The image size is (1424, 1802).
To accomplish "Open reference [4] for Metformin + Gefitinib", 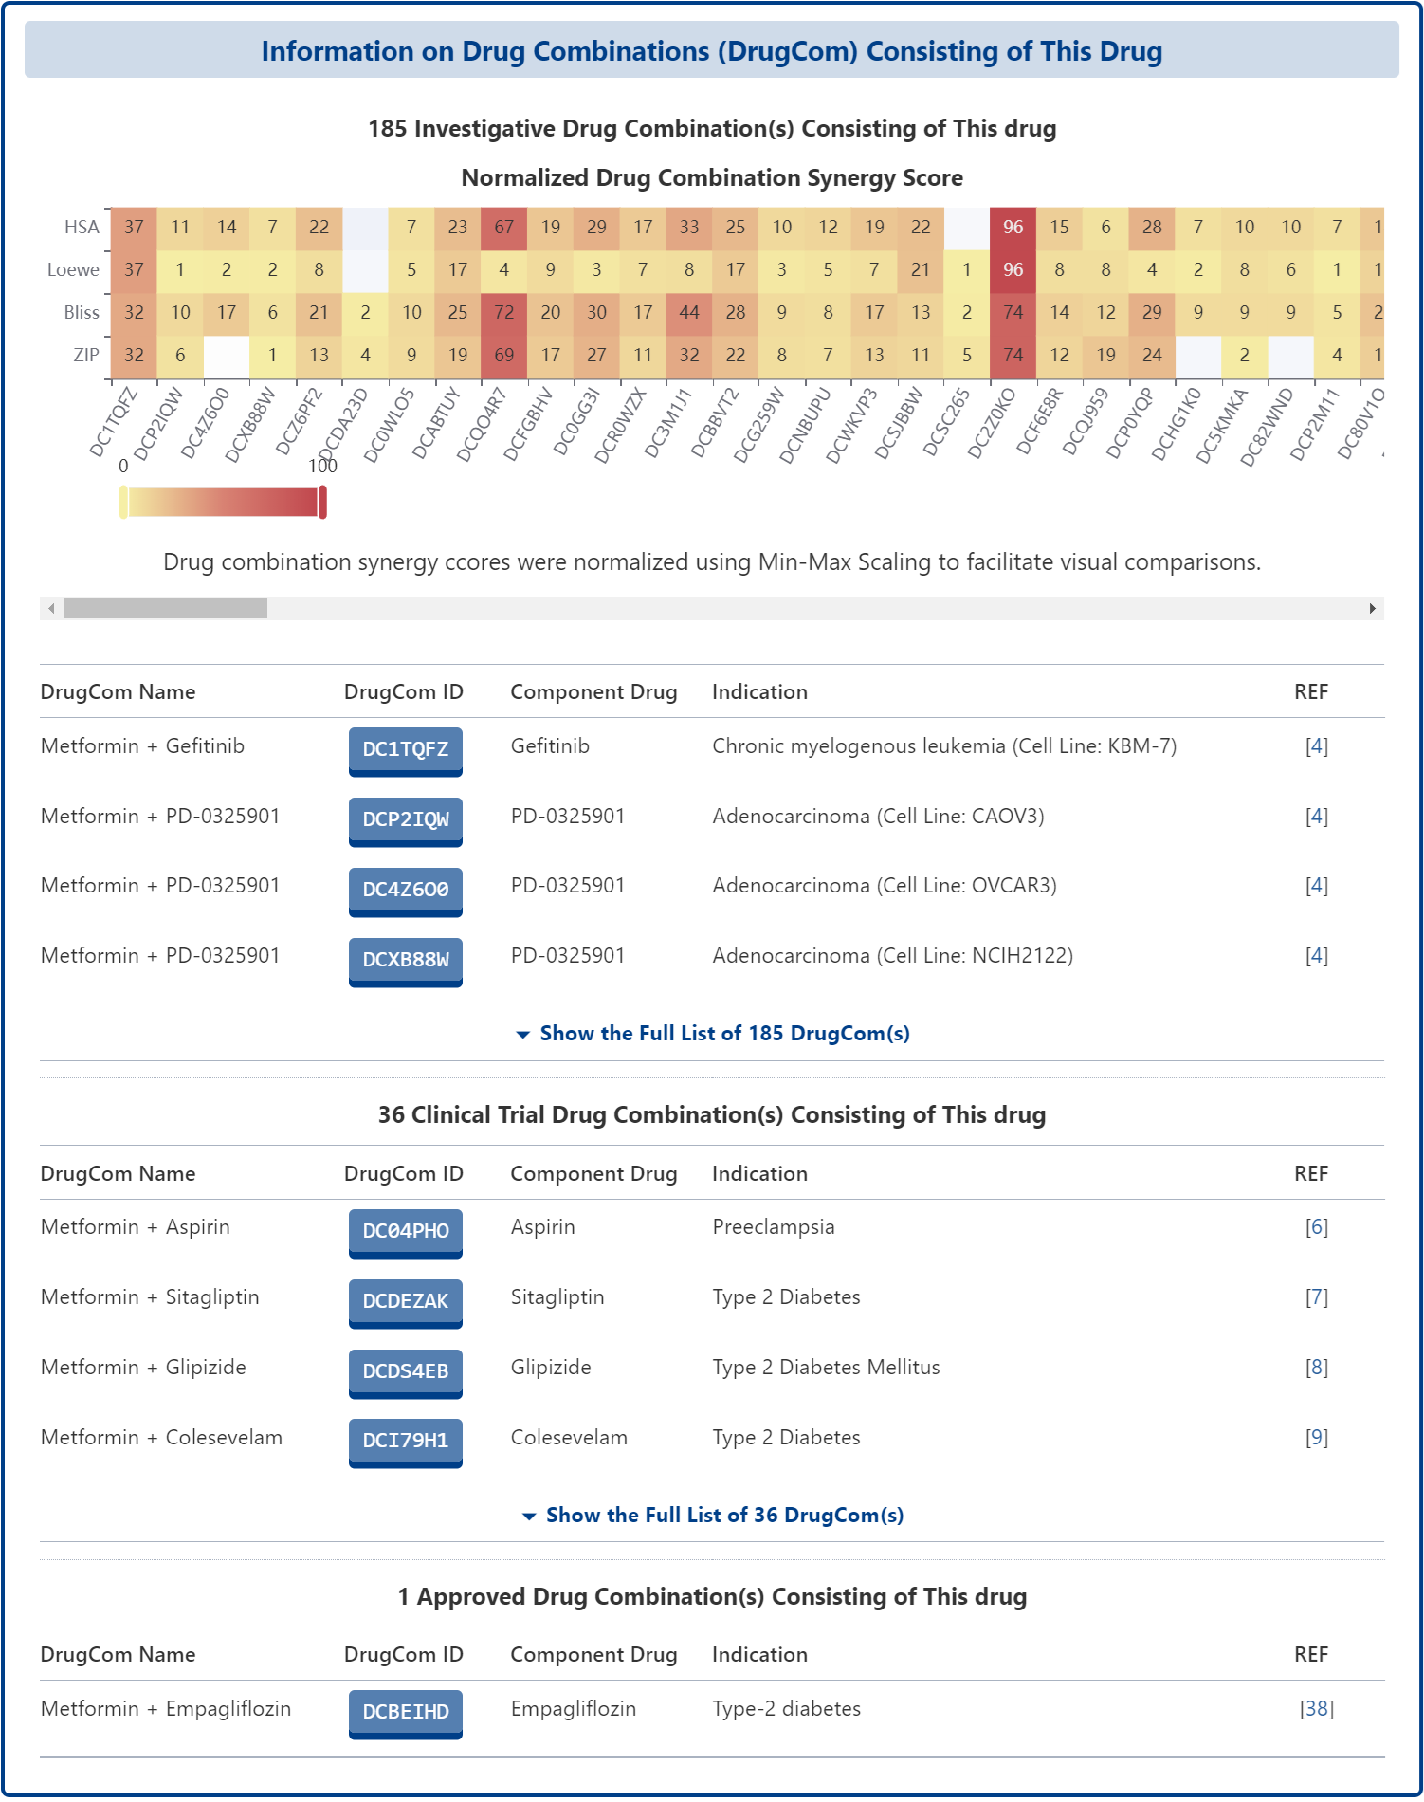I will pyautogui.click(x=1316, y=746).
